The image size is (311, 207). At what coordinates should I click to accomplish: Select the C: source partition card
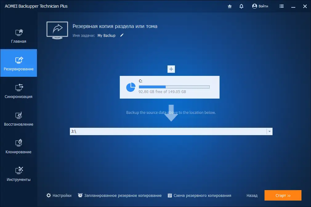170,87
